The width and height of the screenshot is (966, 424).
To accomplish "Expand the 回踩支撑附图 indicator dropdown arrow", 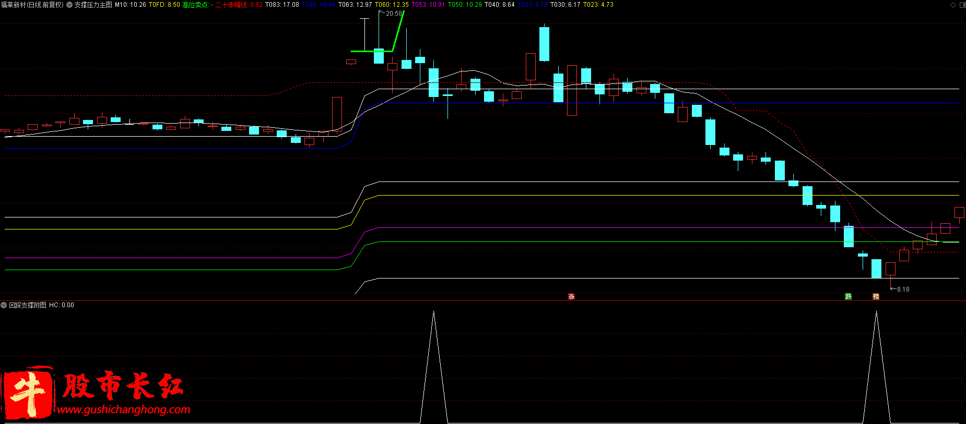I will [x=4, y=305].
